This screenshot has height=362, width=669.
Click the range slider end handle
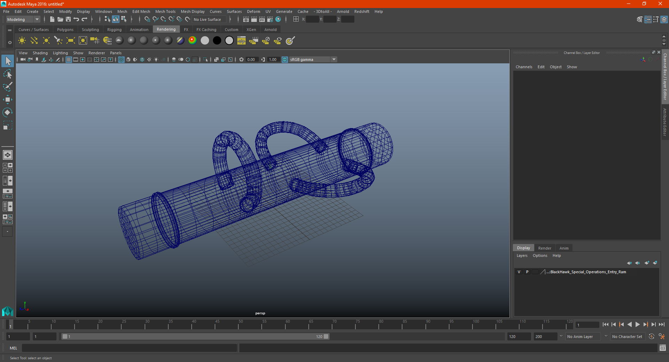pyautogui.click(x=326, y=337)
